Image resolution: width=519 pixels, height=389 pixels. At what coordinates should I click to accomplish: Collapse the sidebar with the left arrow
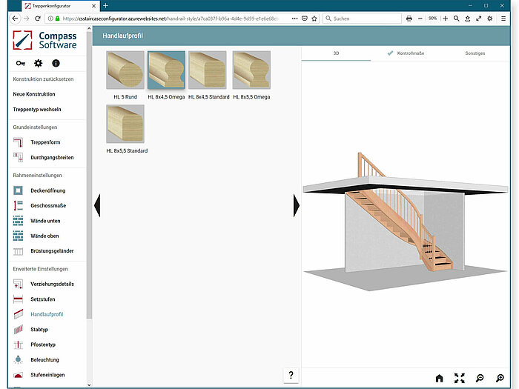point(96,205)
